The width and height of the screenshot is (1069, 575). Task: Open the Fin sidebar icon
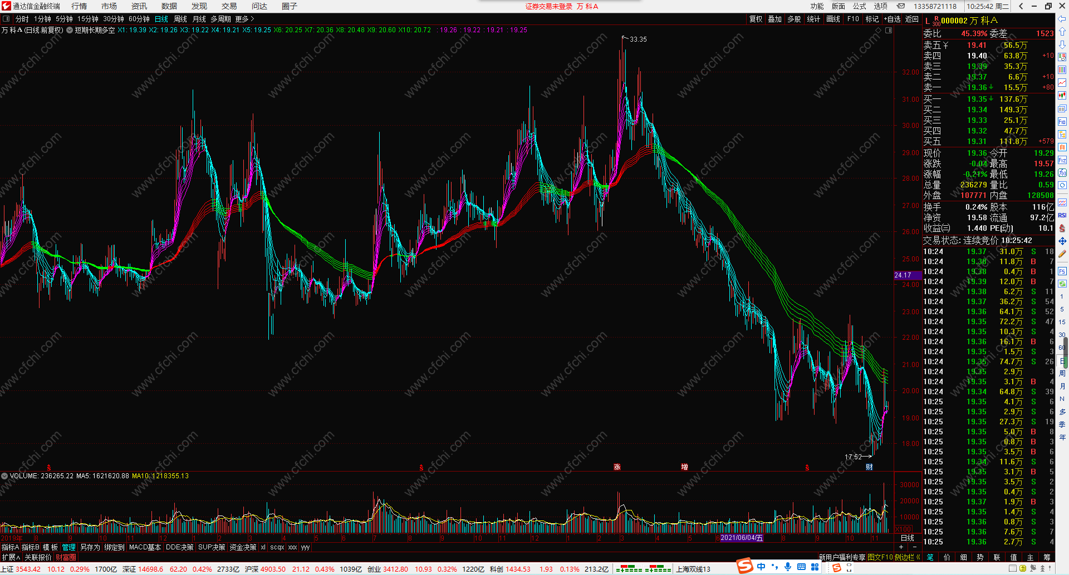pos(1062,121)
